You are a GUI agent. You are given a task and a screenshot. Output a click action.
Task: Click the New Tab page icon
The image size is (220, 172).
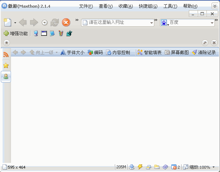pyautogui.click(x=7, y=22)
